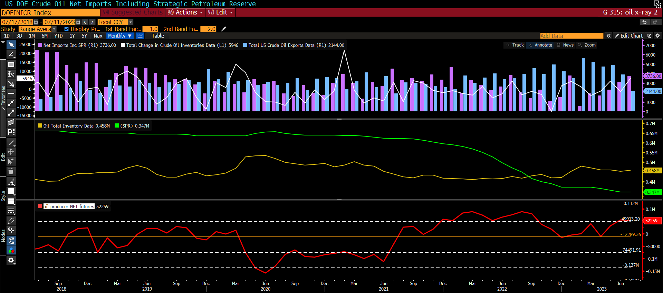Toggle the magnet snap mode
Image resolution: width=663 pixels, height=293 pixels.
[x=11, y=240]
